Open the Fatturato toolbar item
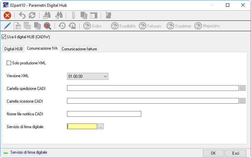This screenshot has height=158, width=251. click(x=150, y=26)
